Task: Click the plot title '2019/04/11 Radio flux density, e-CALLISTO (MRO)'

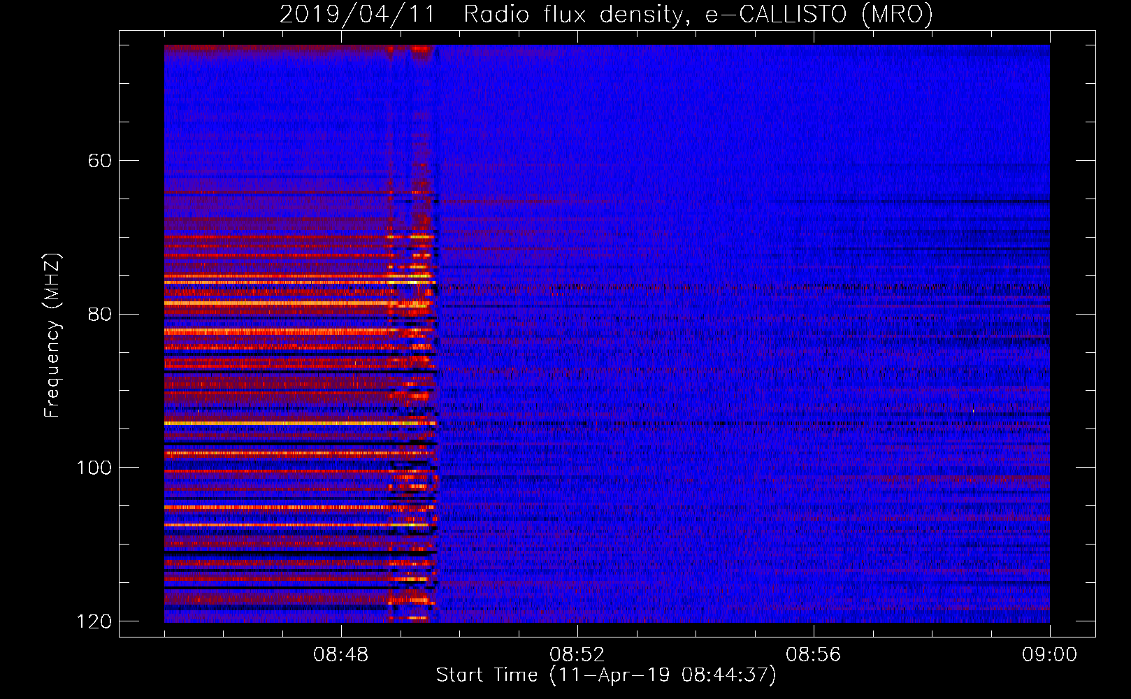Action: coord(606,15)
